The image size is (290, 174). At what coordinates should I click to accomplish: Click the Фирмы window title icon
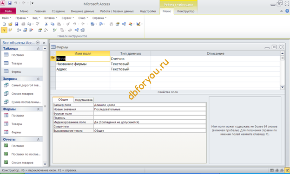(53, 47)
